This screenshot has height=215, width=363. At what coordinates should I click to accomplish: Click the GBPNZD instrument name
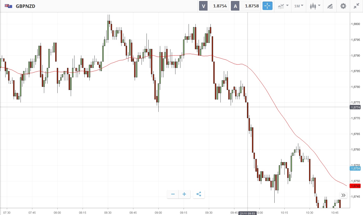(x=26, y=6)
